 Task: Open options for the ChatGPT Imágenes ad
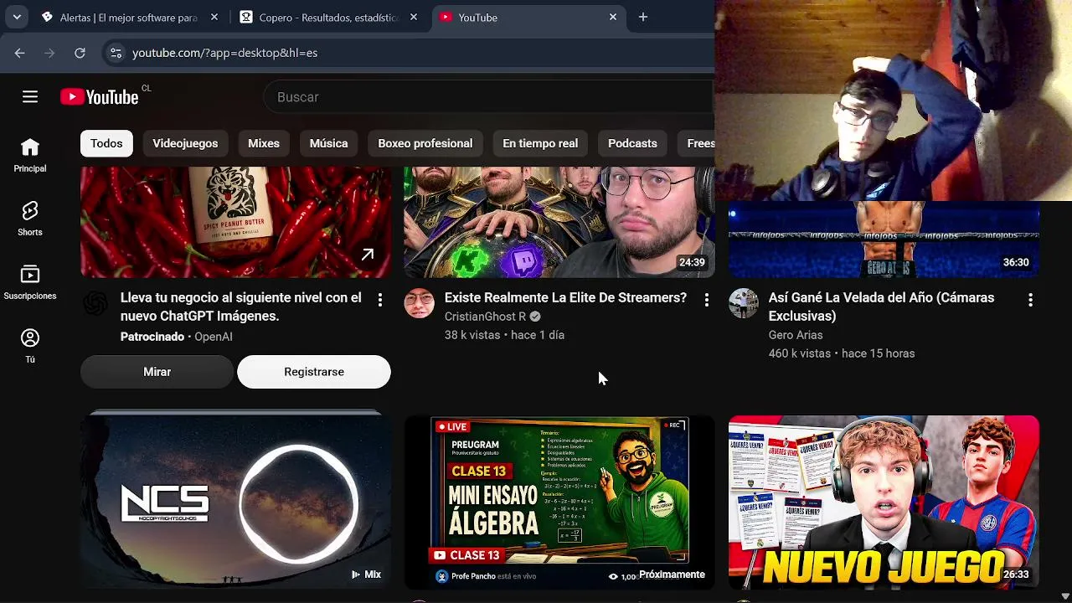tap(380, 300)
